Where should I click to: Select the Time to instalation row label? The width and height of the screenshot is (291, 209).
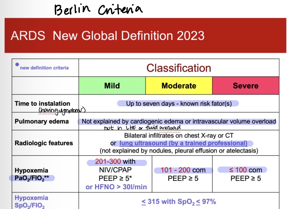[x=42, y=104]
